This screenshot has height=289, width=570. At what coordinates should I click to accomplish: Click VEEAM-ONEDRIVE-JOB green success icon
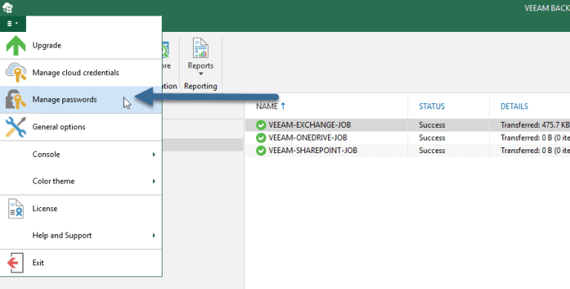(x=261, y=137)
